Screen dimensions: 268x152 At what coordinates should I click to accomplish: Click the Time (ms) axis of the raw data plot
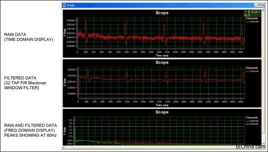162,55
